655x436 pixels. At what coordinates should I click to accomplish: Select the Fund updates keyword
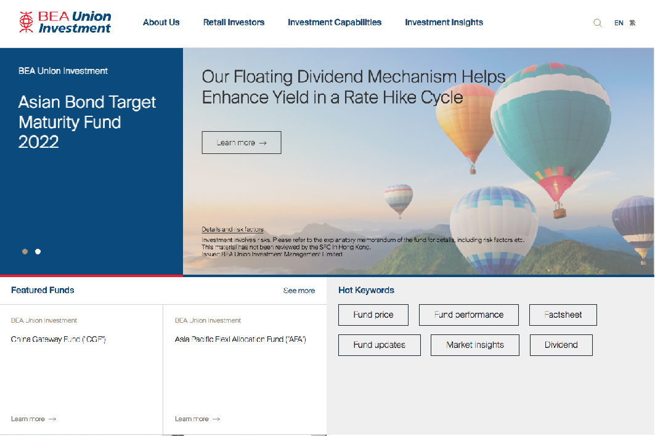pyautogui.click(x=380, y=345)
